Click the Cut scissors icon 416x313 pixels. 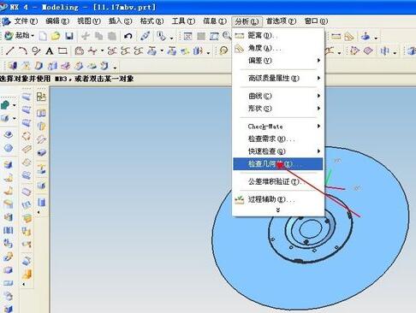tap(85, 36)
